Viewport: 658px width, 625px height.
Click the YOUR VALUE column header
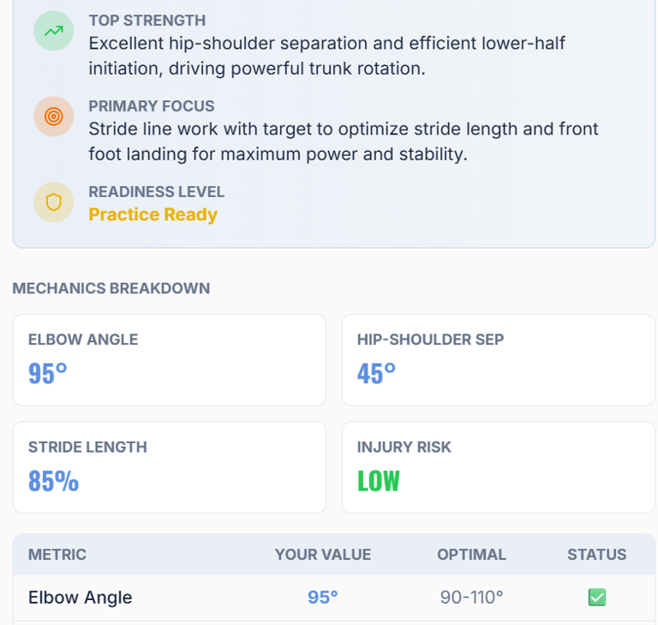click(x=323, y=555)
